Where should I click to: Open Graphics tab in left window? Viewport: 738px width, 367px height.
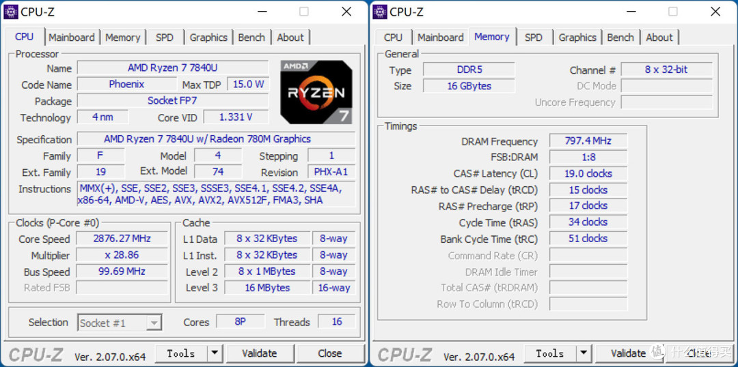(208, 38)
